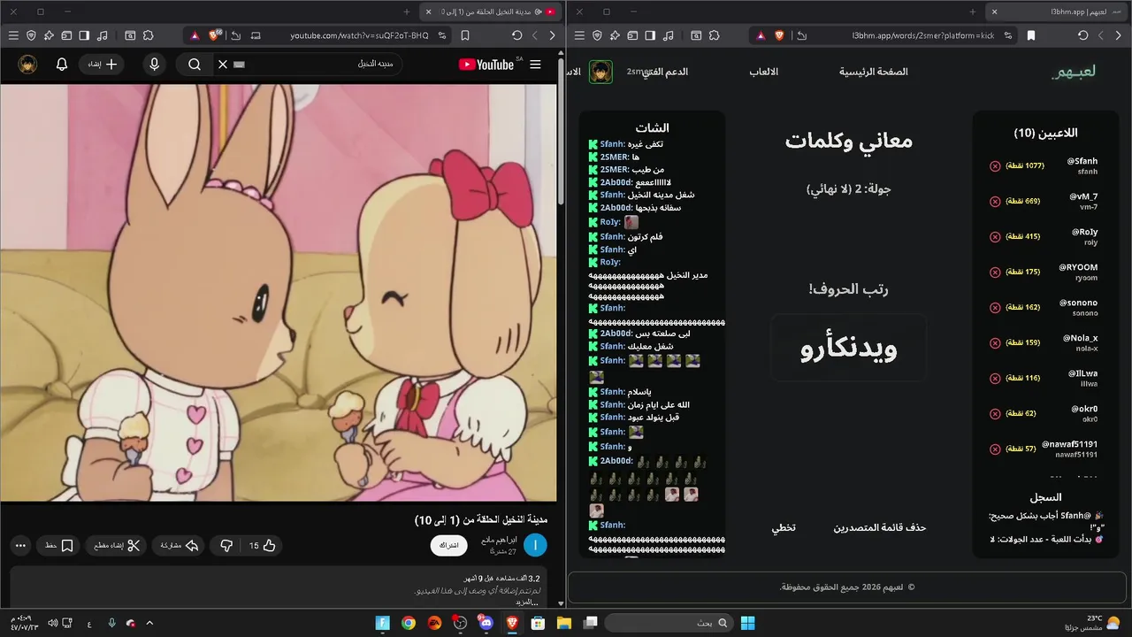This screenshot has height=637, width=1132.
Task: Expand the system tray hidden icons chevron
Action: pyautogui.click(x=149, y=623)
